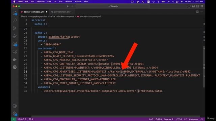Select the kafka breadcrumb segment
Screen dimensions: 216x121
pos(52,16)
